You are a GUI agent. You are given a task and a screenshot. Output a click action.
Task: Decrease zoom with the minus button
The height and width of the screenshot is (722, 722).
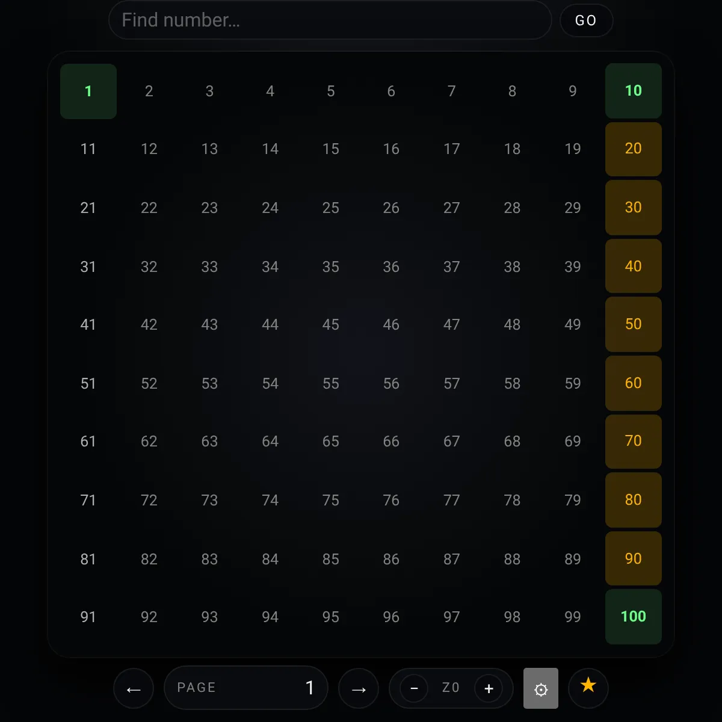coord(414,688)
